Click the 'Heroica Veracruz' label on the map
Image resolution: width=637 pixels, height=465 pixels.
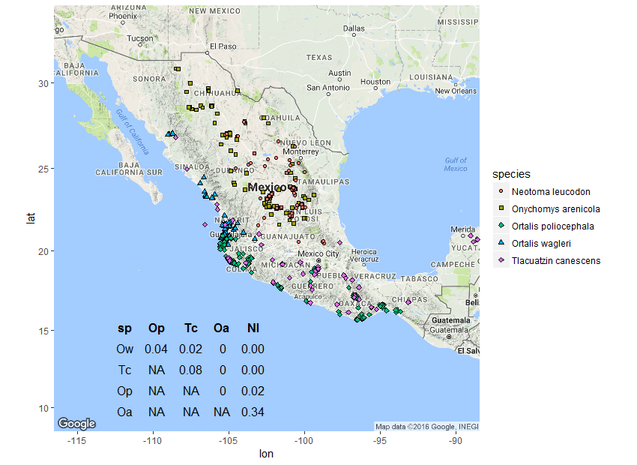pos(364,255)
